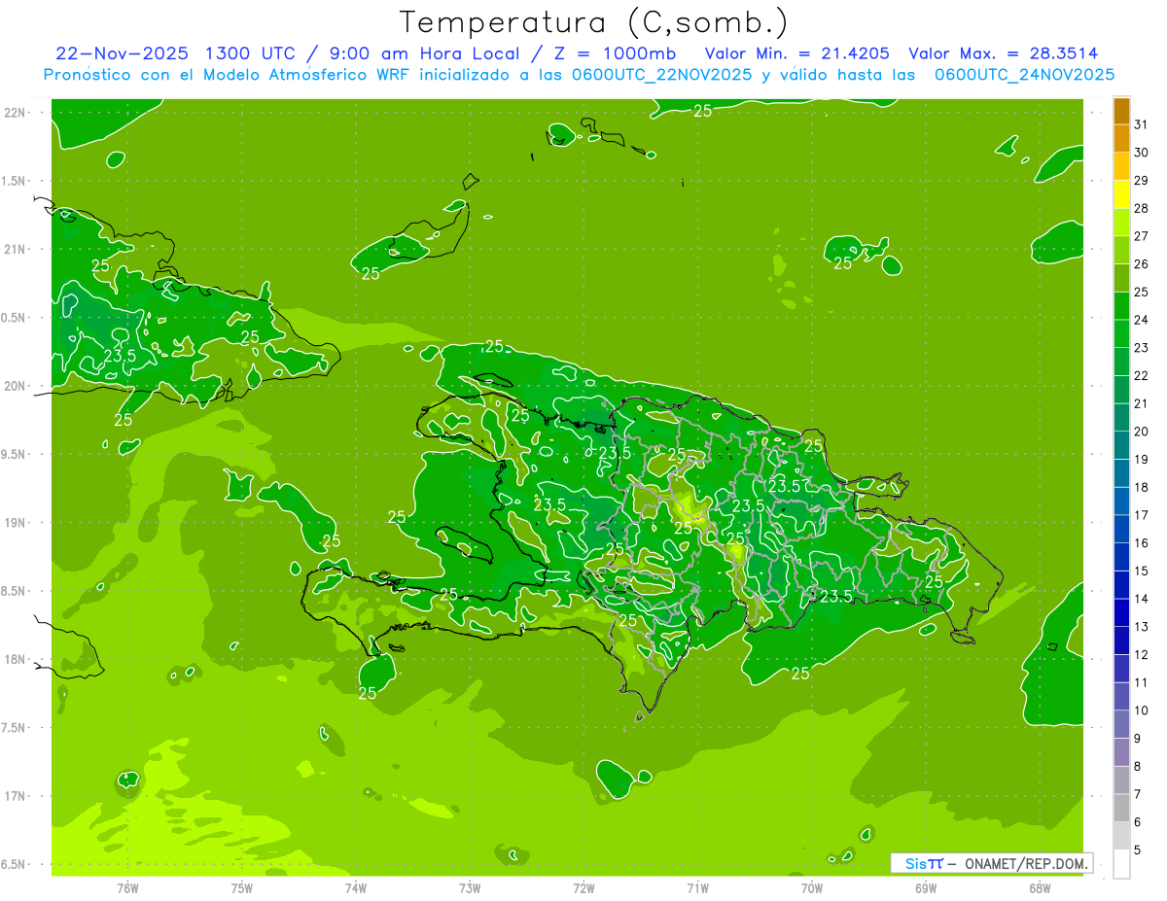The width and height of the screenshot is (1167, 901).
Task: Select the date text "22-Nov-2025 1300 UTC"
Action: [x=174, y=53]
